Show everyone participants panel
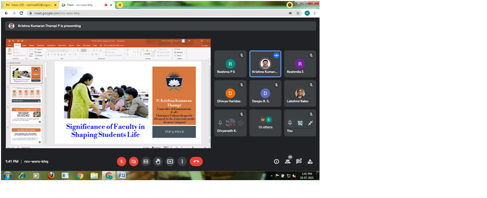This screenshot has height=198, width=487. [x=287, y=161]
